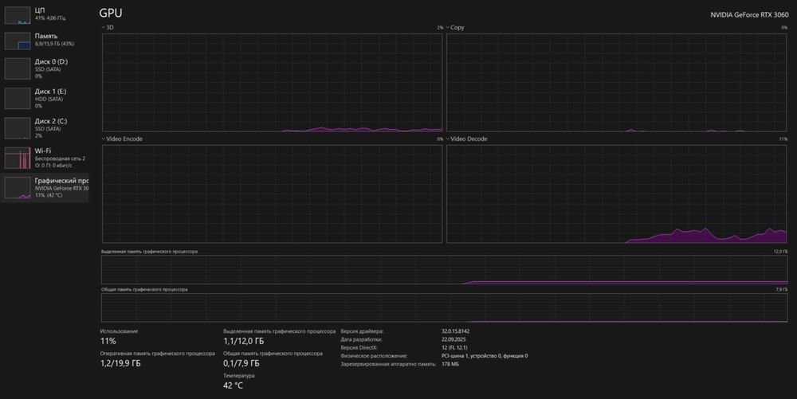Click the Использование label
Screen dimensions: 797x399
pyautogui.click(x=119, y=331)
